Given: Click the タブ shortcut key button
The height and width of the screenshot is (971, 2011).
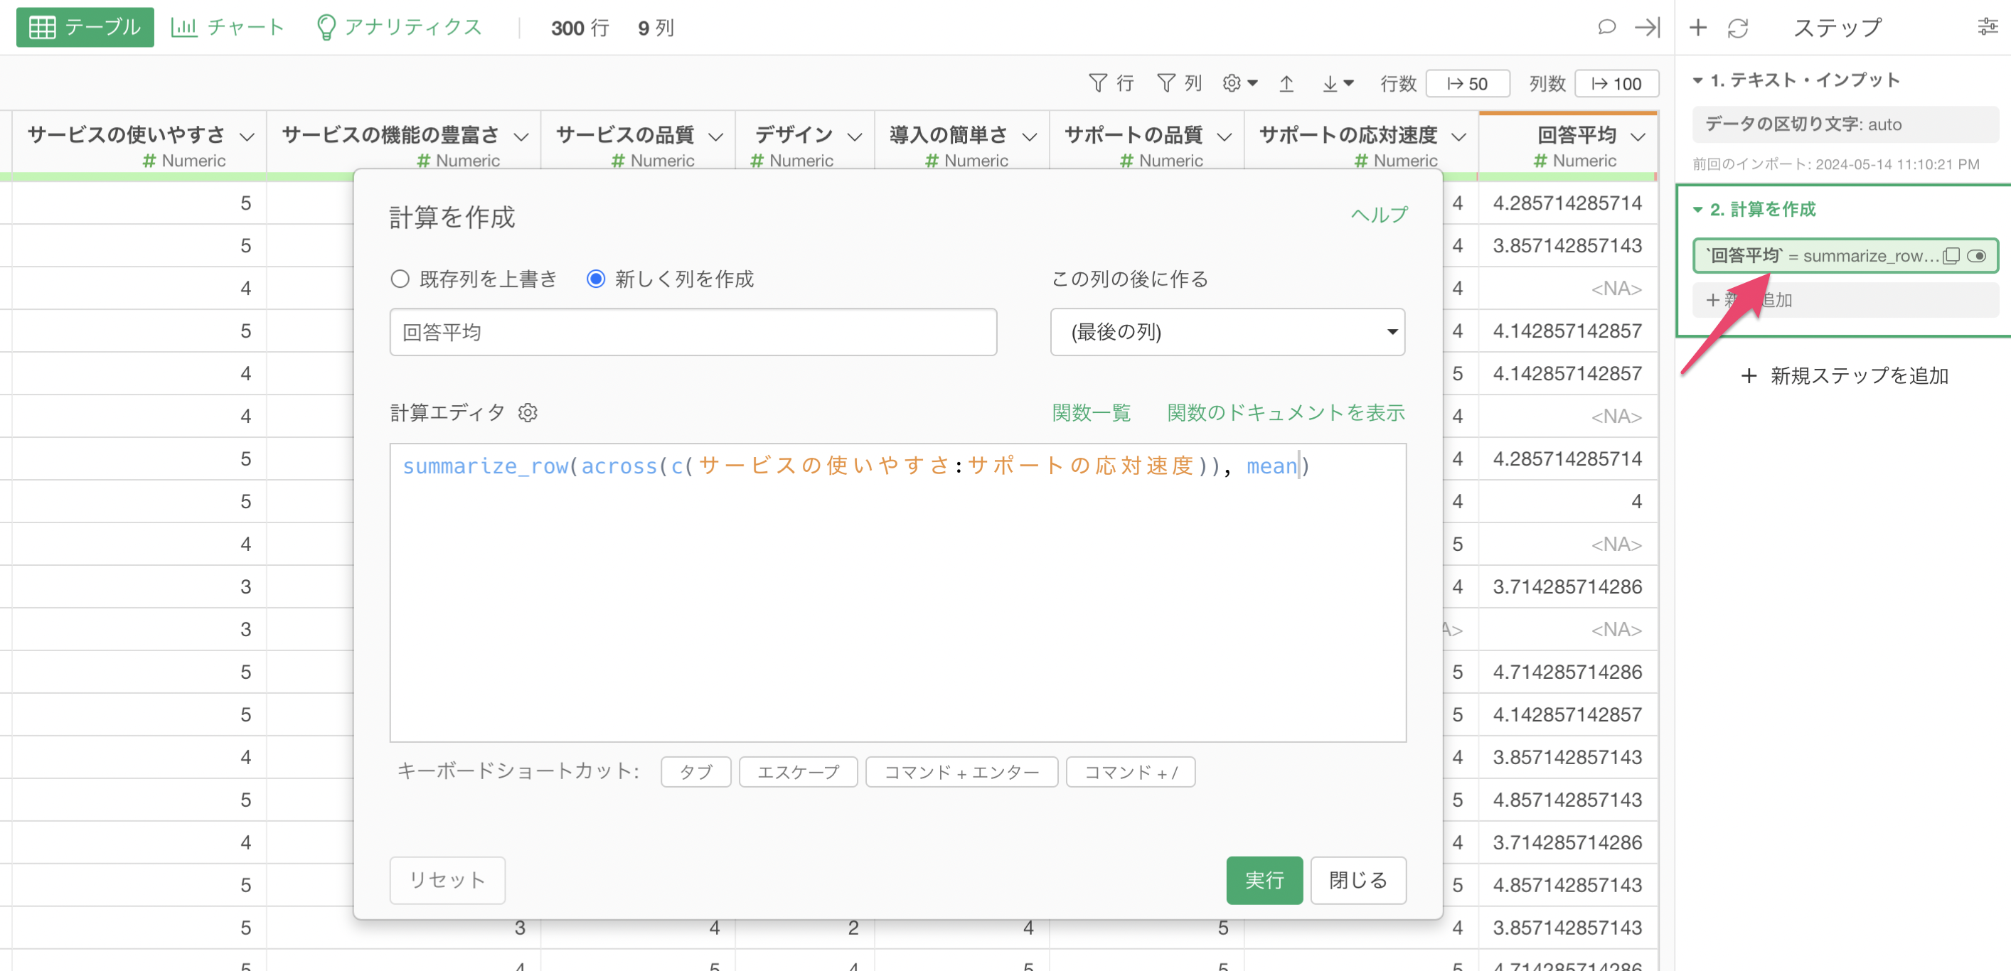Looking at the screenshot, I should coord(695,771).
